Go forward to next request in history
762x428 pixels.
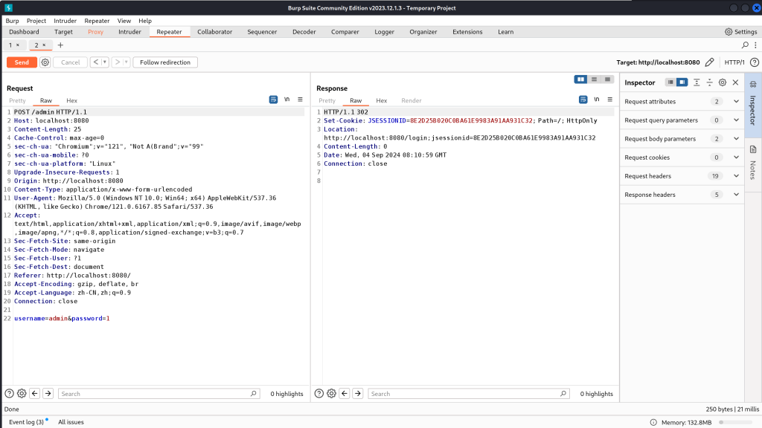click(x=117, y=62)
